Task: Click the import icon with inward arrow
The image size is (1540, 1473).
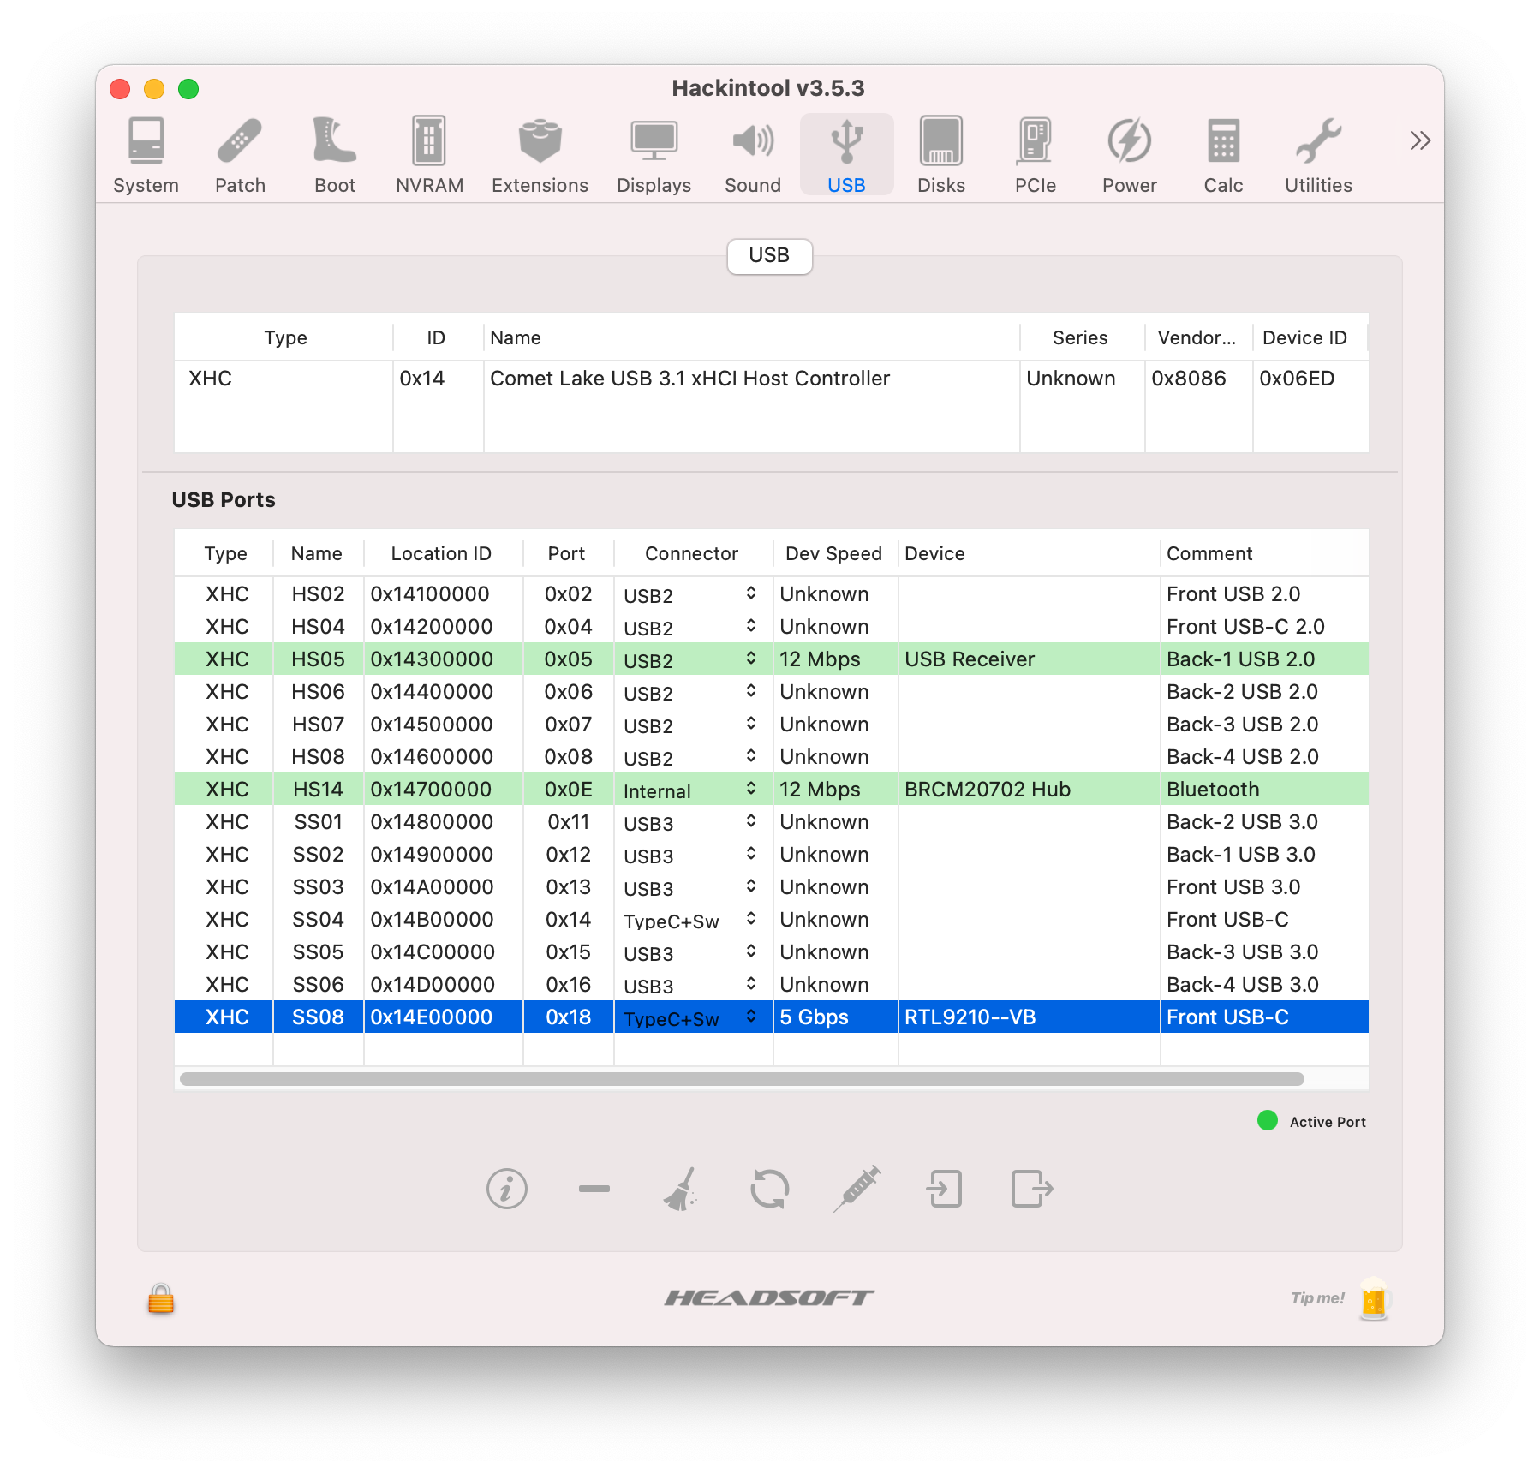Action: (x=944, y=1189)
